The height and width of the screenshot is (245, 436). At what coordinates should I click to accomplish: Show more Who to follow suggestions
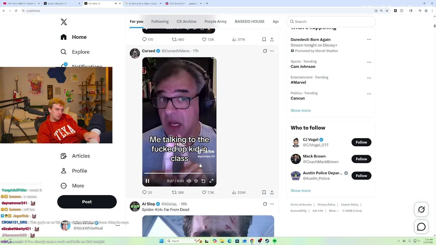(x=300, y=191)
